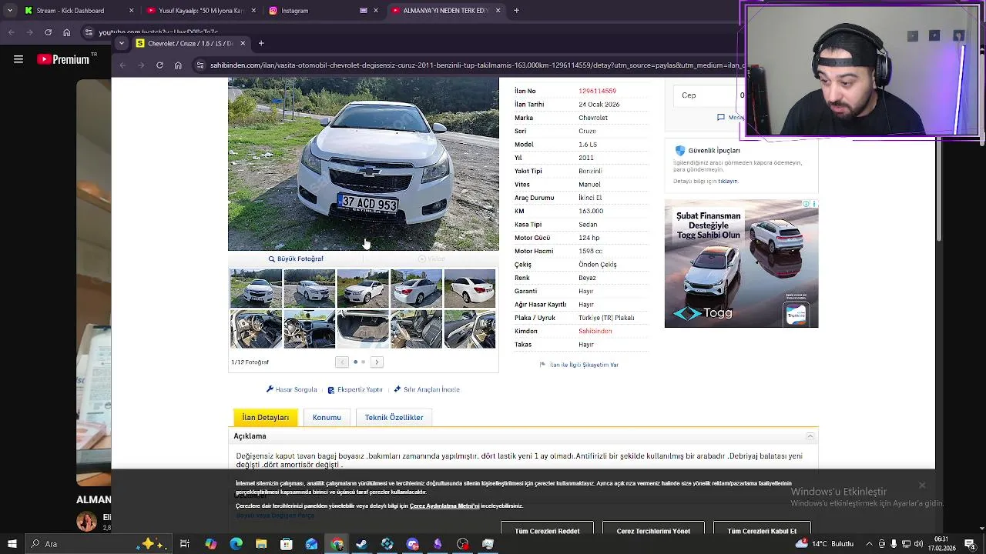Image resolution: width=986 pixels, height=554 pixels.
Task: Open Sıfır Araçları İncele link
Action: (x=427, y=389)
